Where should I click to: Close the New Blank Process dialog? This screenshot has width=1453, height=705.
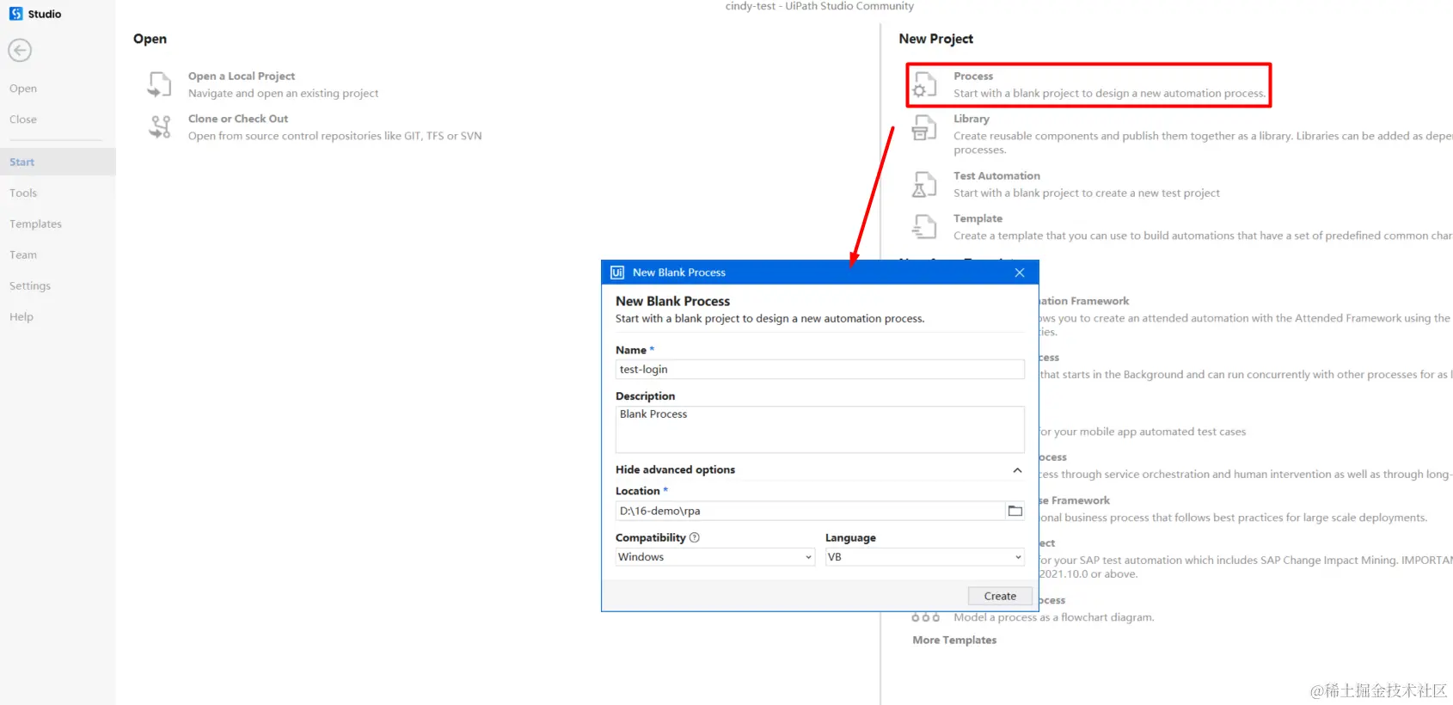1020,273
